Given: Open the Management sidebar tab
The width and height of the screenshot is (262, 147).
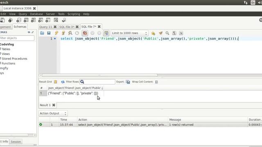Looking at the screenshot, I should tap(5, 27).
